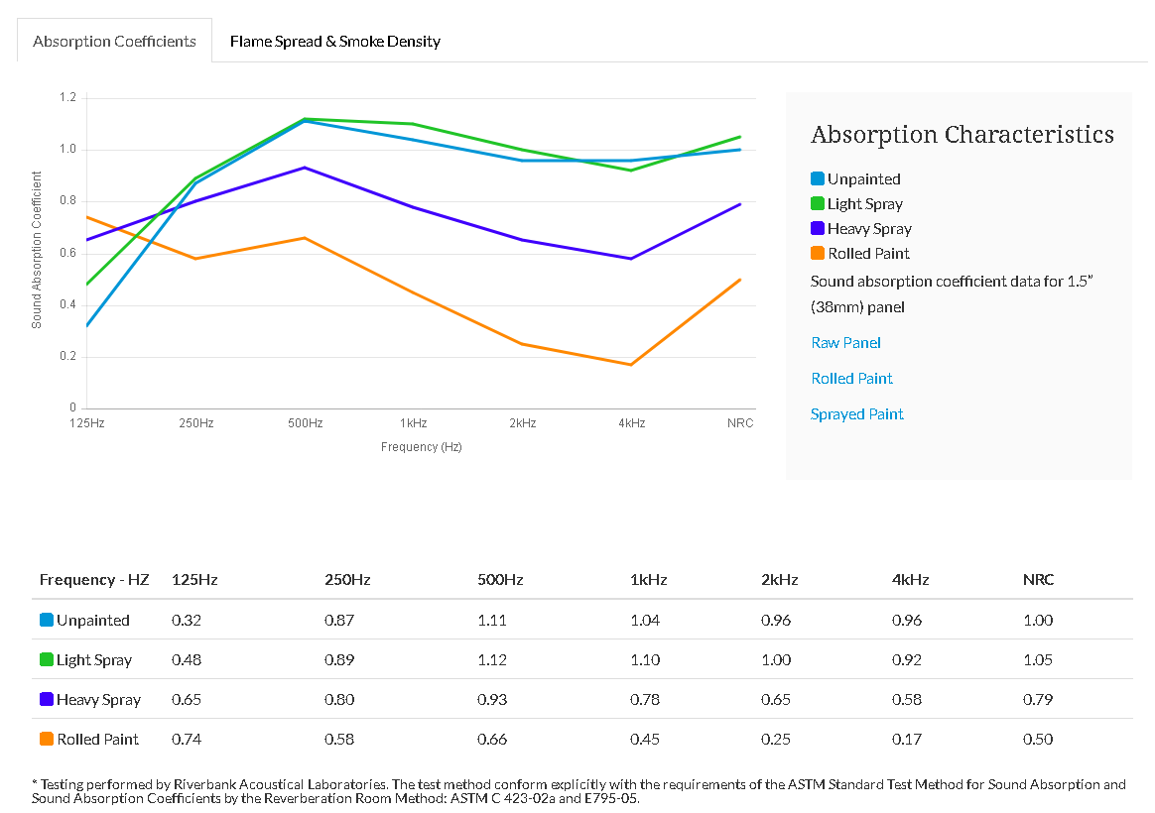Viewport: 1155px width, 813px height.
Task: Click the purple square in the Heavy Spray table row
Action: pos(47,700)
